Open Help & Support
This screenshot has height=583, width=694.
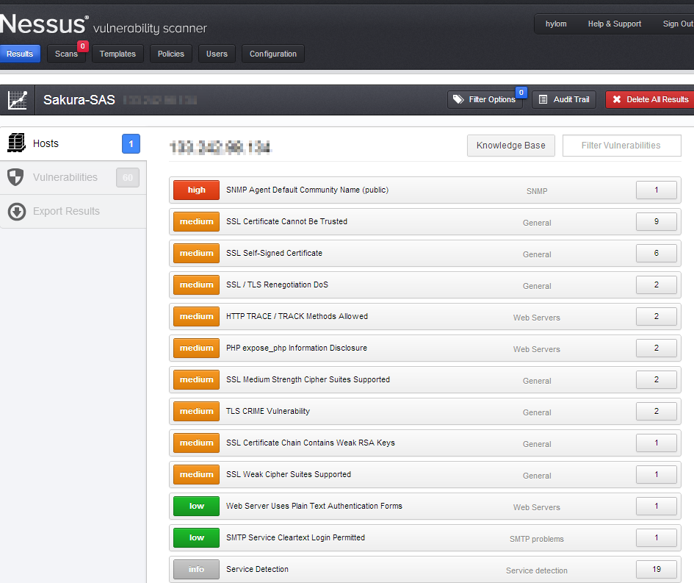tap(615, 24)
